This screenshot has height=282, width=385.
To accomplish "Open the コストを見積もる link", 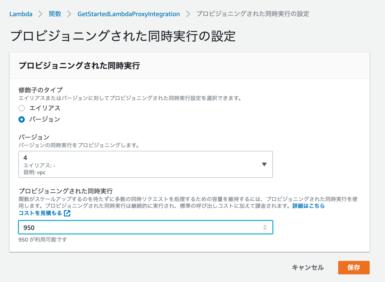I will click(40, 213).
